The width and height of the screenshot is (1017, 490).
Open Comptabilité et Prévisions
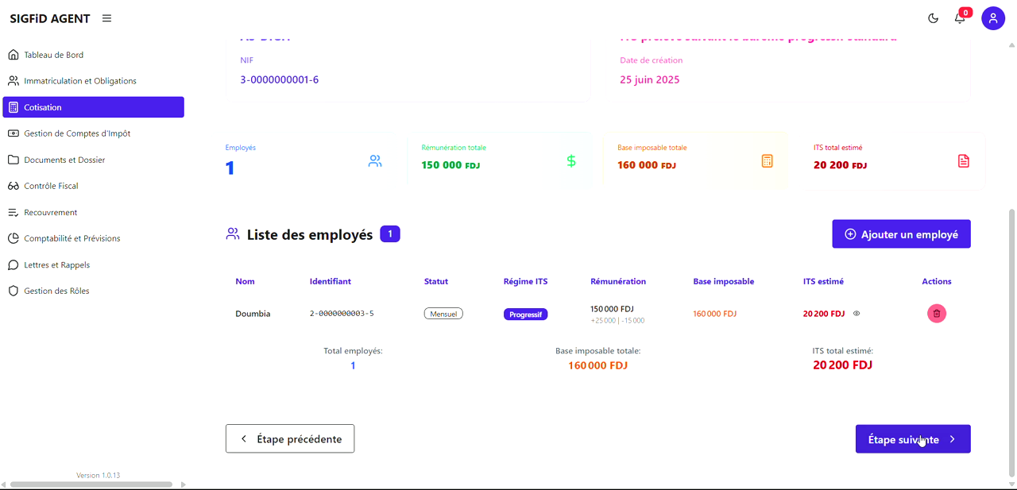tap(72, 237)
